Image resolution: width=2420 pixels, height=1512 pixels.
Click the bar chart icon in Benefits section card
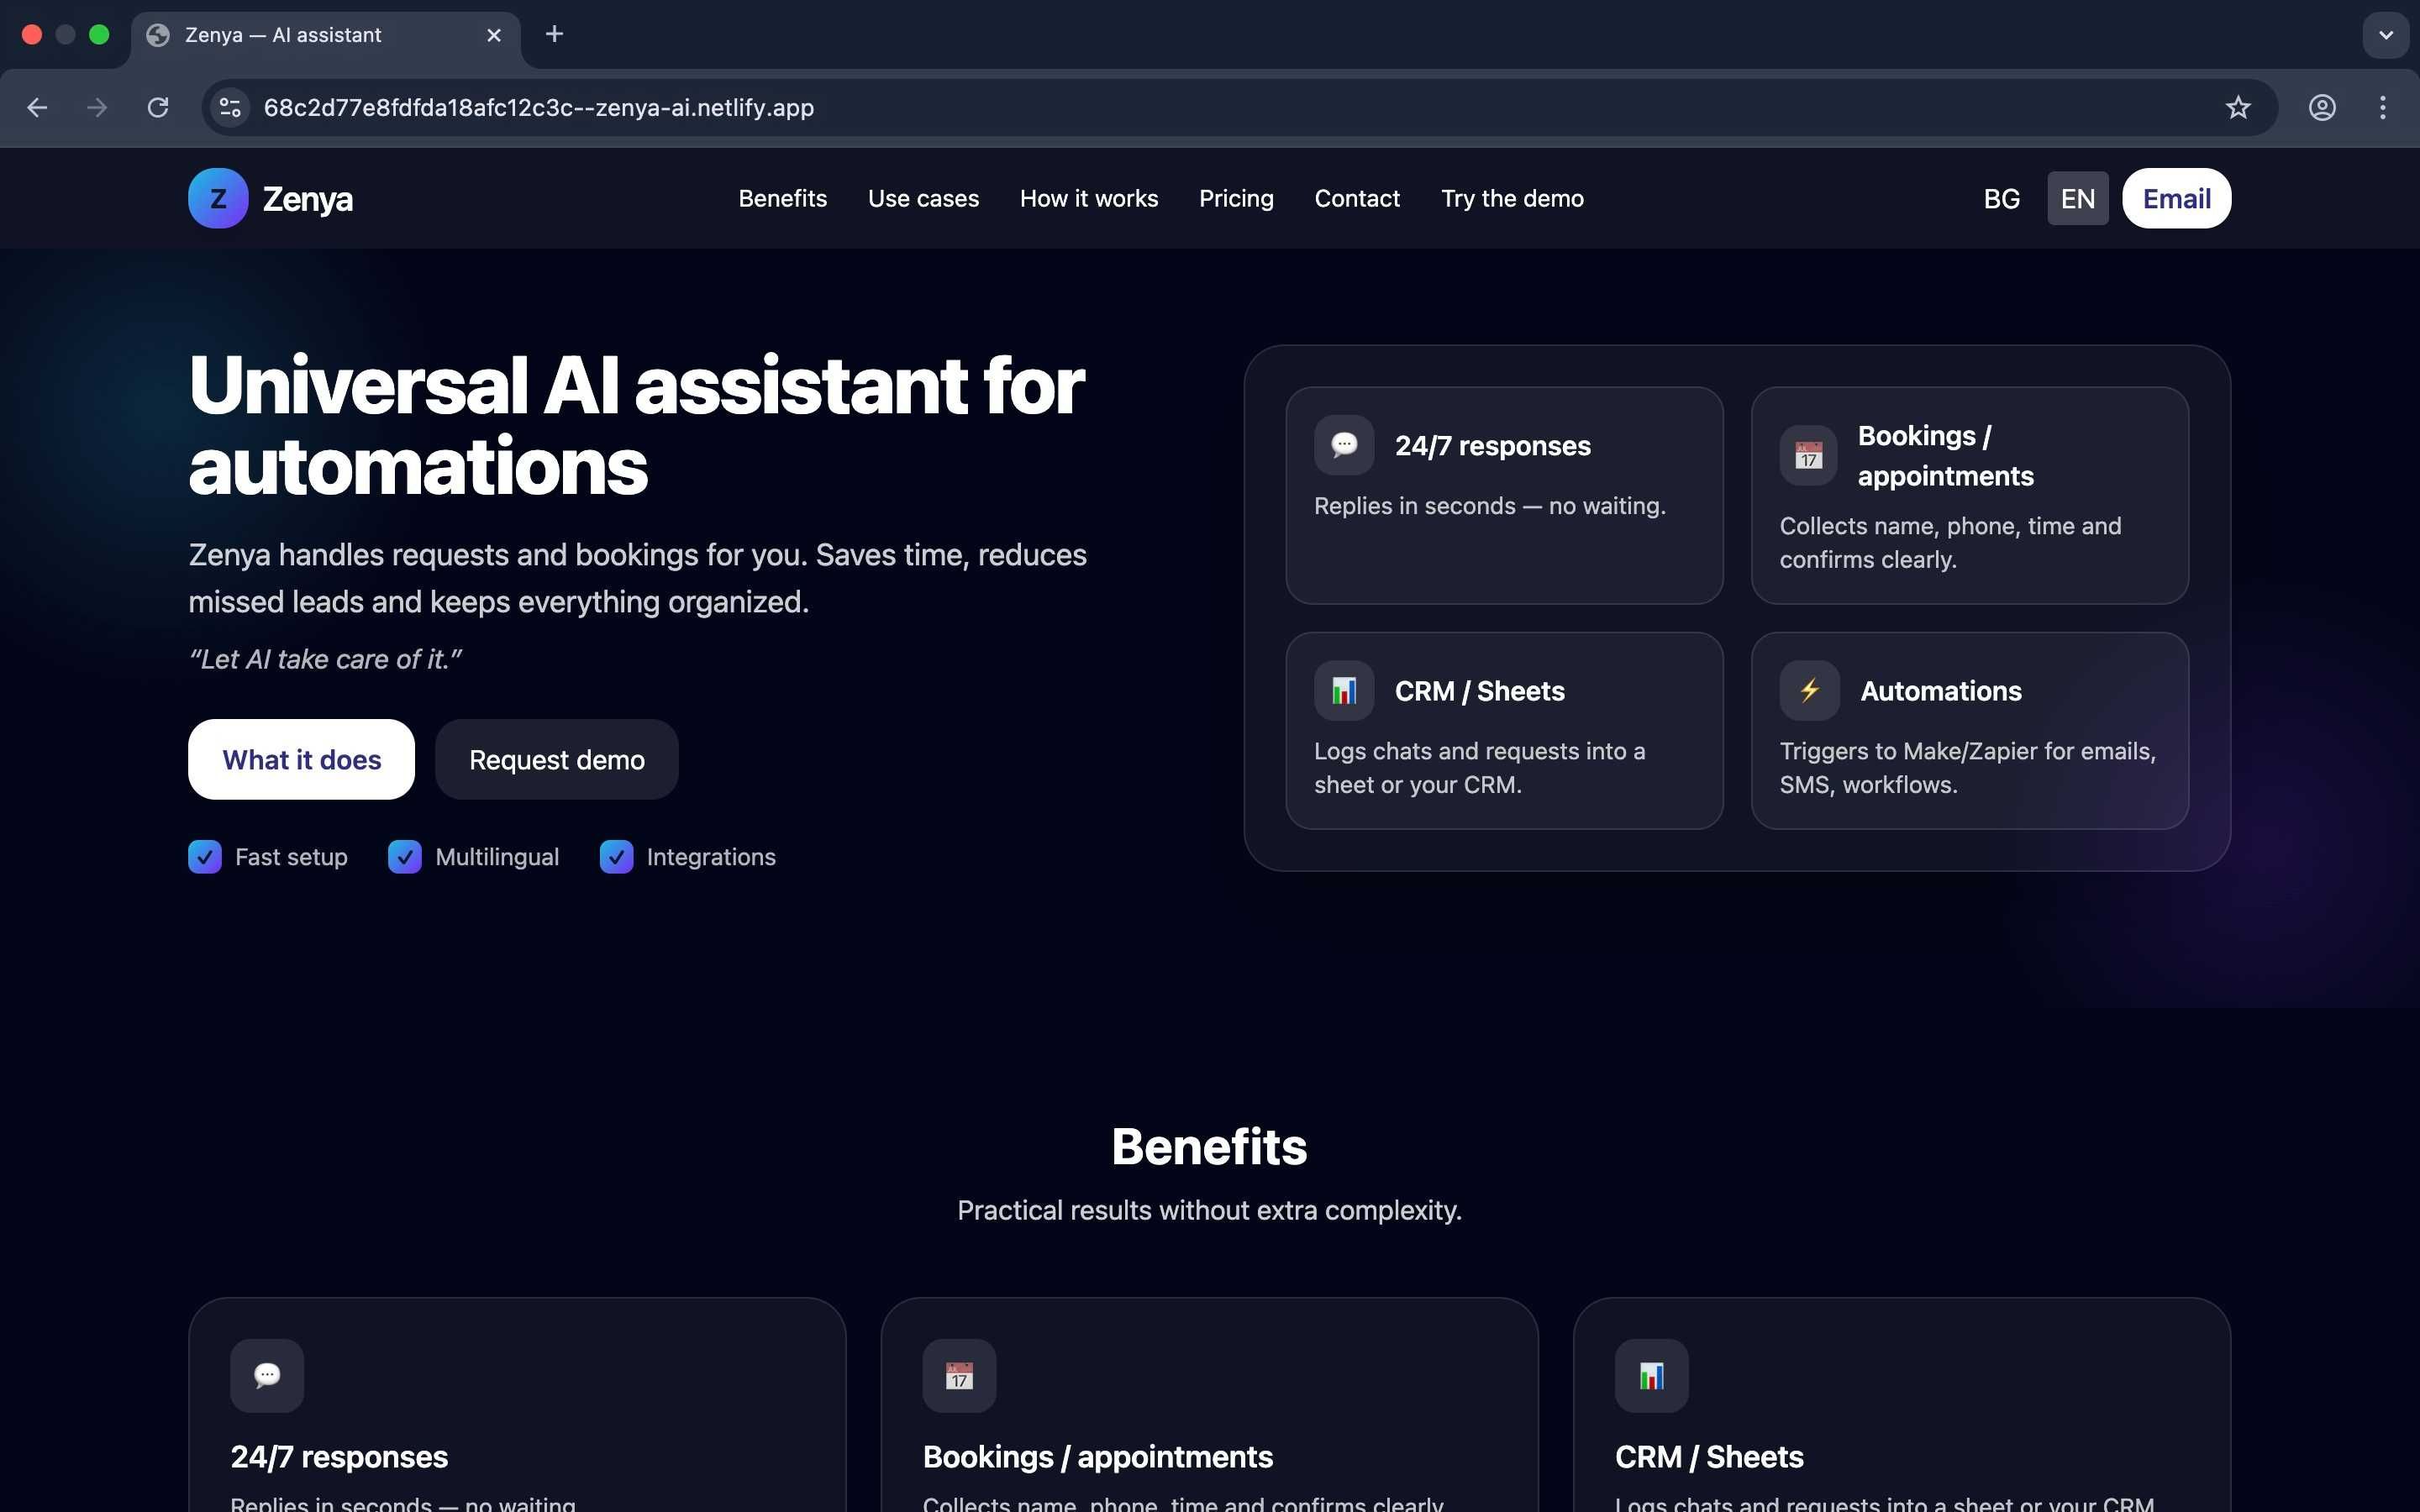[1652, 1375]
